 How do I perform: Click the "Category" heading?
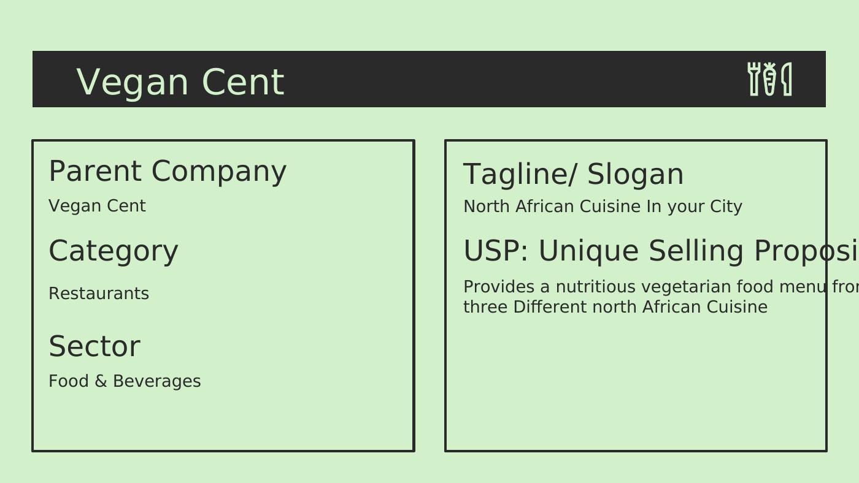114,251
